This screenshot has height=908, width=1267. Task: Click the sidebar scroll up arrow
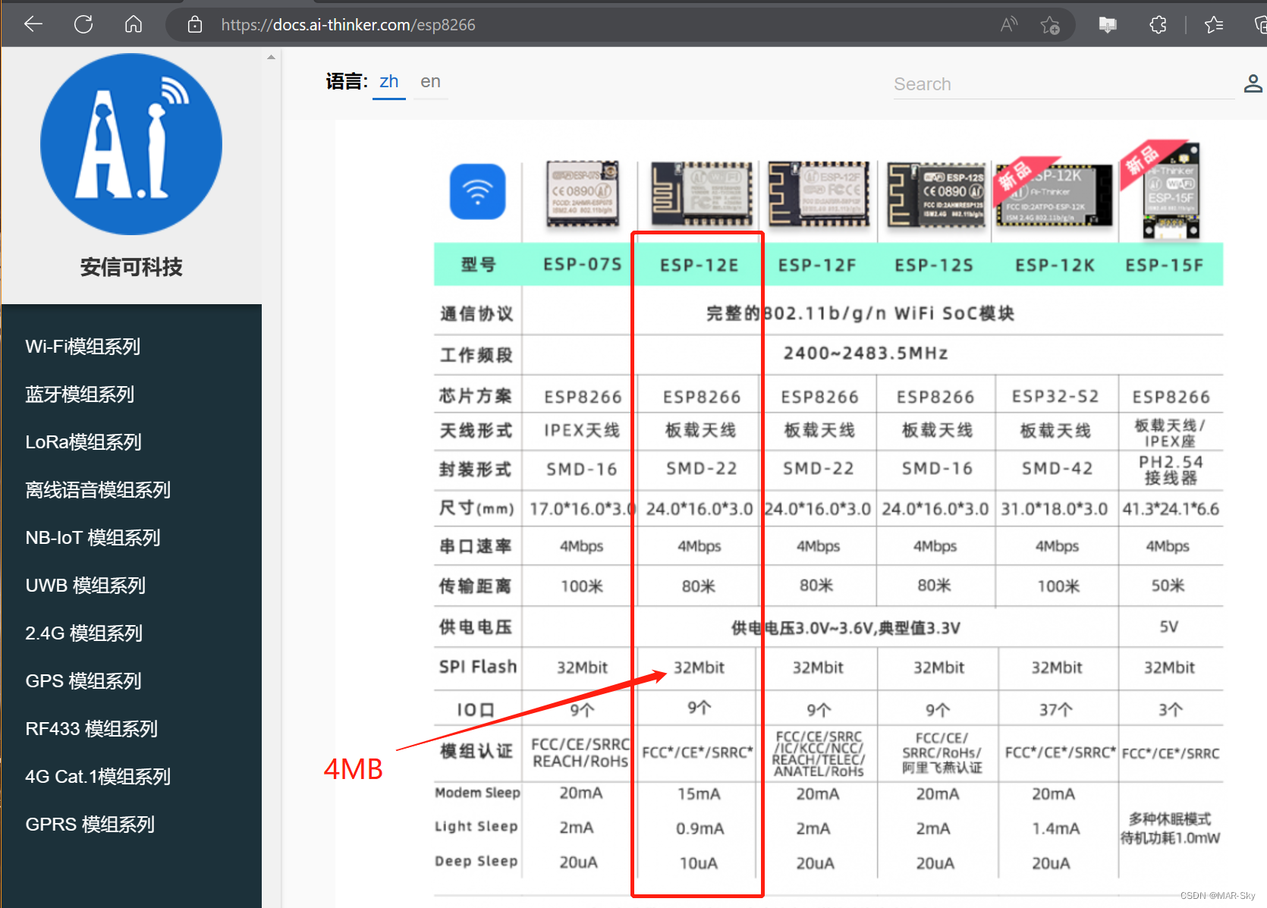click(271, 58)
